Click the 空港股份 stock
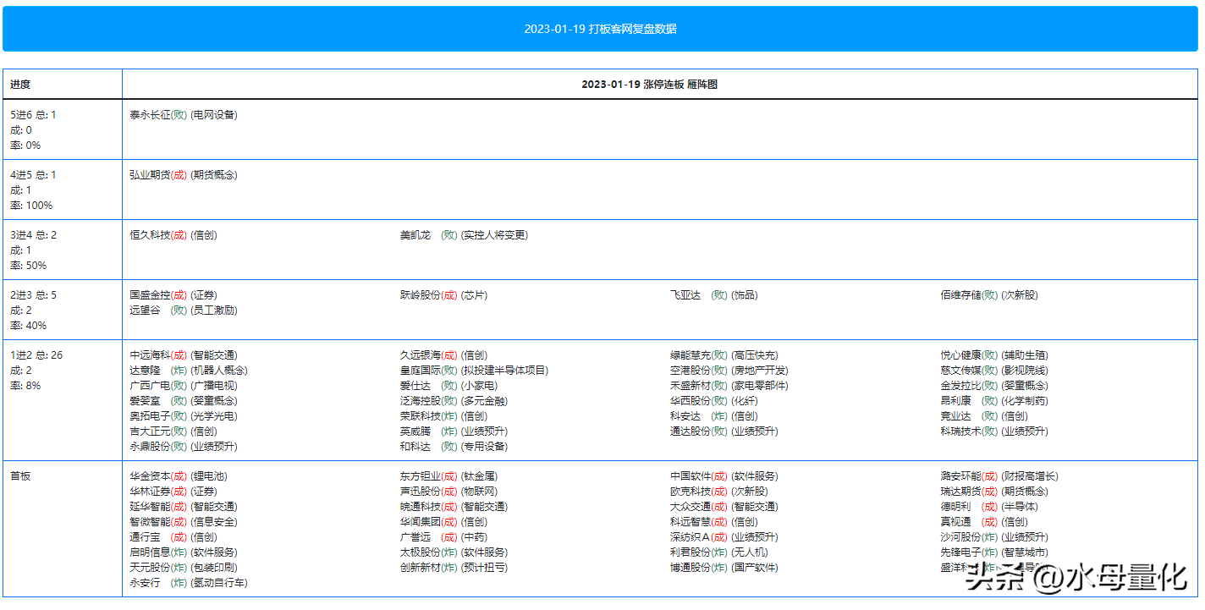Viewport: 1205px width, 610px height. point(691,371)
